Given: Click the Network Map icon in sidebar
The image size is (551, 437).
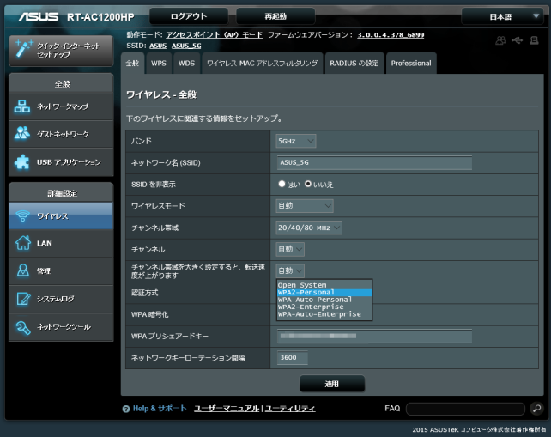Looking at the screenshot, I should (22, 106).
